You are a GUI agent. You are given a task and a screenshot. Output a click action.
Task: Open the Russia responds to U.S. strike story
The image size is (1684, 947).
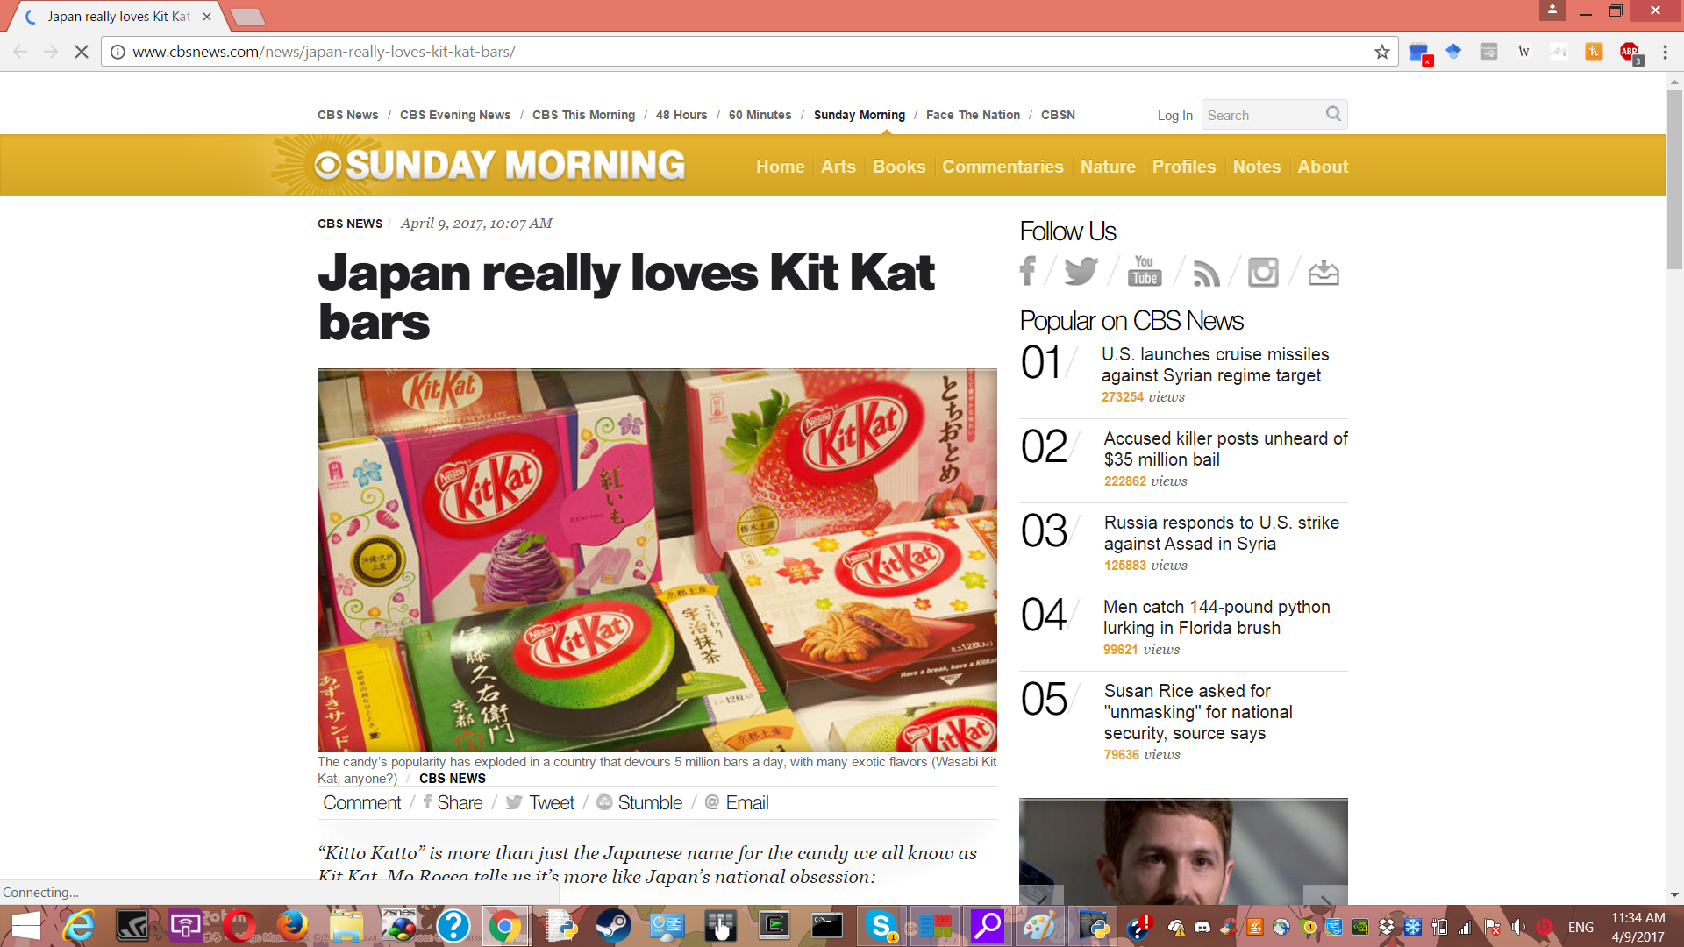pos(1221,533)
